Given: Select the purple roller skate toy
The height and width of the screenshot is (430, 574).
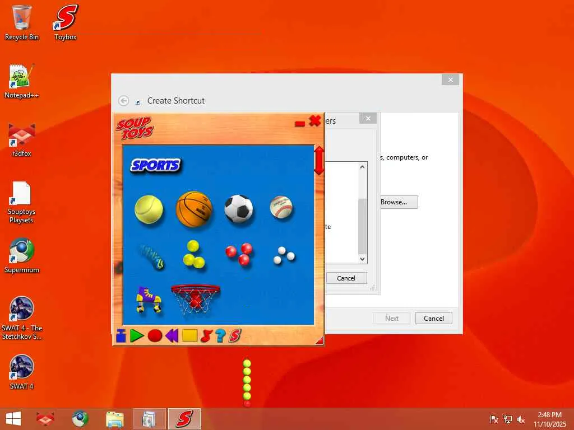Looking at the screenshot, I should pos(149,300).
